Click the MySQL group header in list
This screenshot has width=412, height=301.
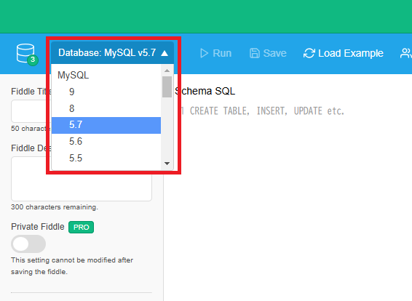pos(106,75)
